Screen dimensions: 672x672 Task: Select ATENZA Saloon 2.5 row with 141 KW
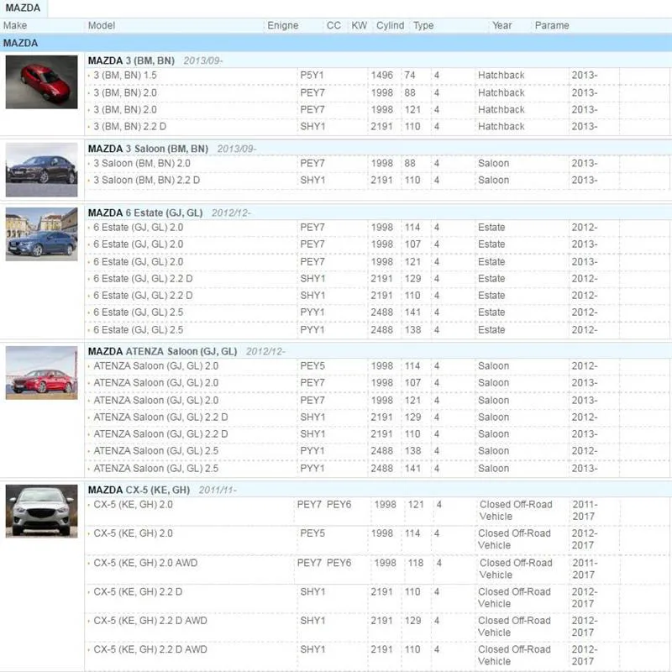(x=377, y=469)
